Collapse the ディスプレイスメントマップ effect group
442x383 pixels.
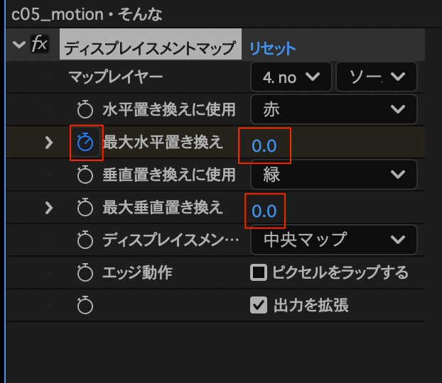click(x=18, y=45)
